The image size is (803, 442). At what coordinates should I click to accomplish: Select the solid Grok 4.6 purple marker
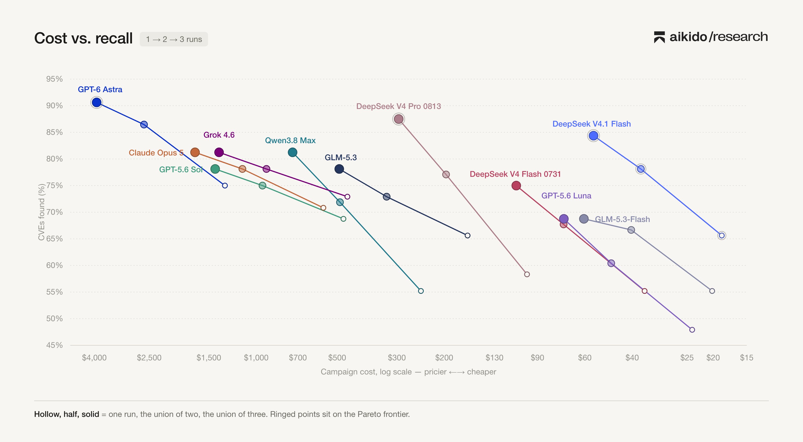pyautogui.click(x=219, y=152)
